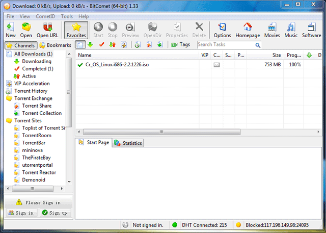Switch to the Channels tab
326x233 pixels.
pyautogui.click(x=21, y=45)
